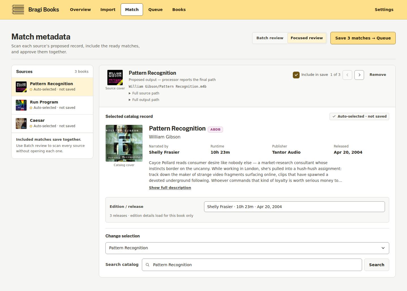
Task: Click Auto-selected · not saved status badge
Action: (359, 116)
